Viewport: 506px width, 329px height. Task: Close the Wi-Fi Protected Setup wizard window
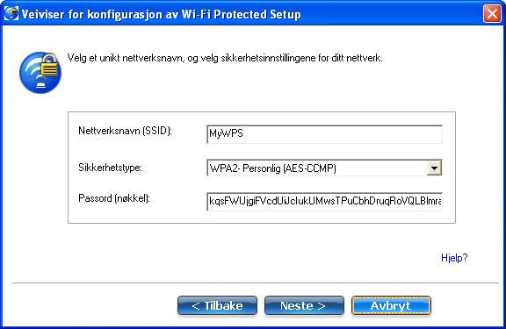point(492,14)
